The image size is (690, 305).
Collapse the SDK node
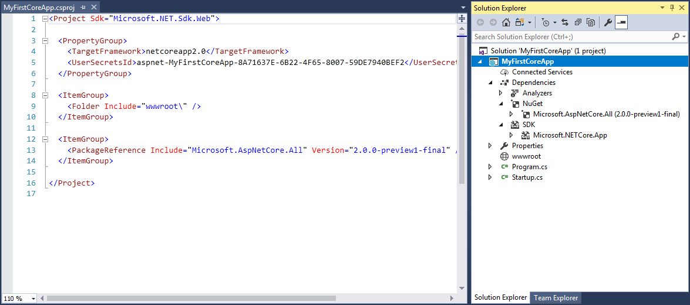(x=501, y=125)
